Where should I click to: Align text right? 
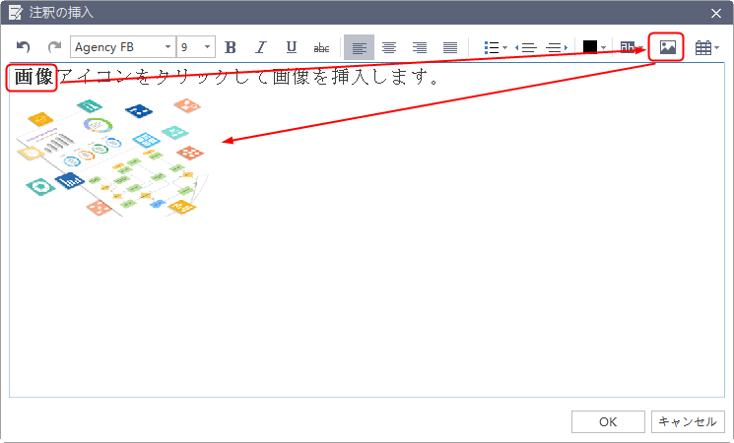tap(420, 47)
